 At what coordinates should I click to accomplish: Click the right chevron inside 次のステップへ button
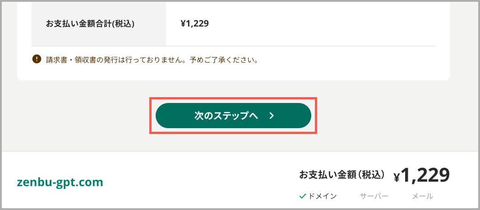[272, 116]
